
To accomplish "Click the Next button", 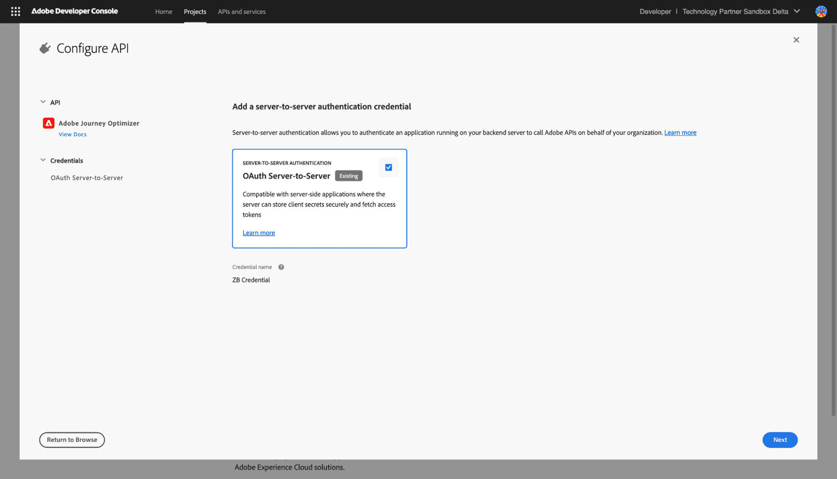I will point(780,440).
